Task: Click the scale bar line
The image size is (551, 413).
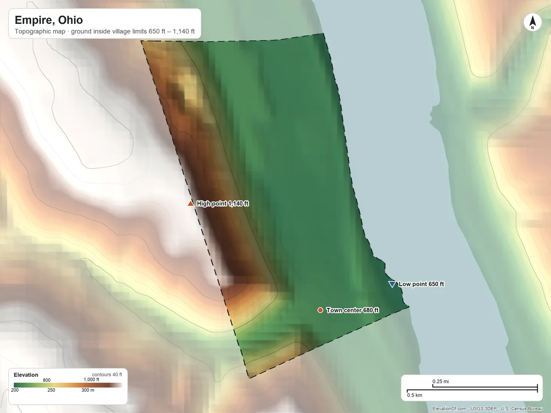Action: [472, 389]
